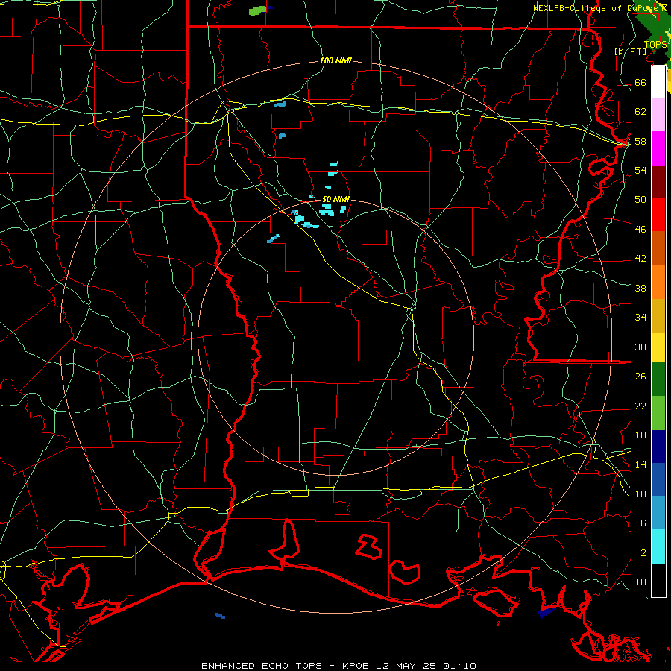Click legend value 22
The width and height of the screenshot is (671, 671).
pyautogui.click(x=640, y=406)
